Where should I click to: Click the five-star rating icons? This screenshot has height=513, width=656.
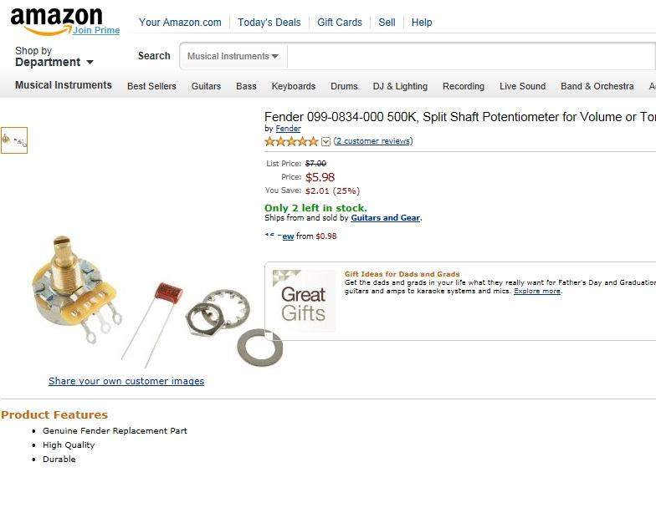[291, 141]
